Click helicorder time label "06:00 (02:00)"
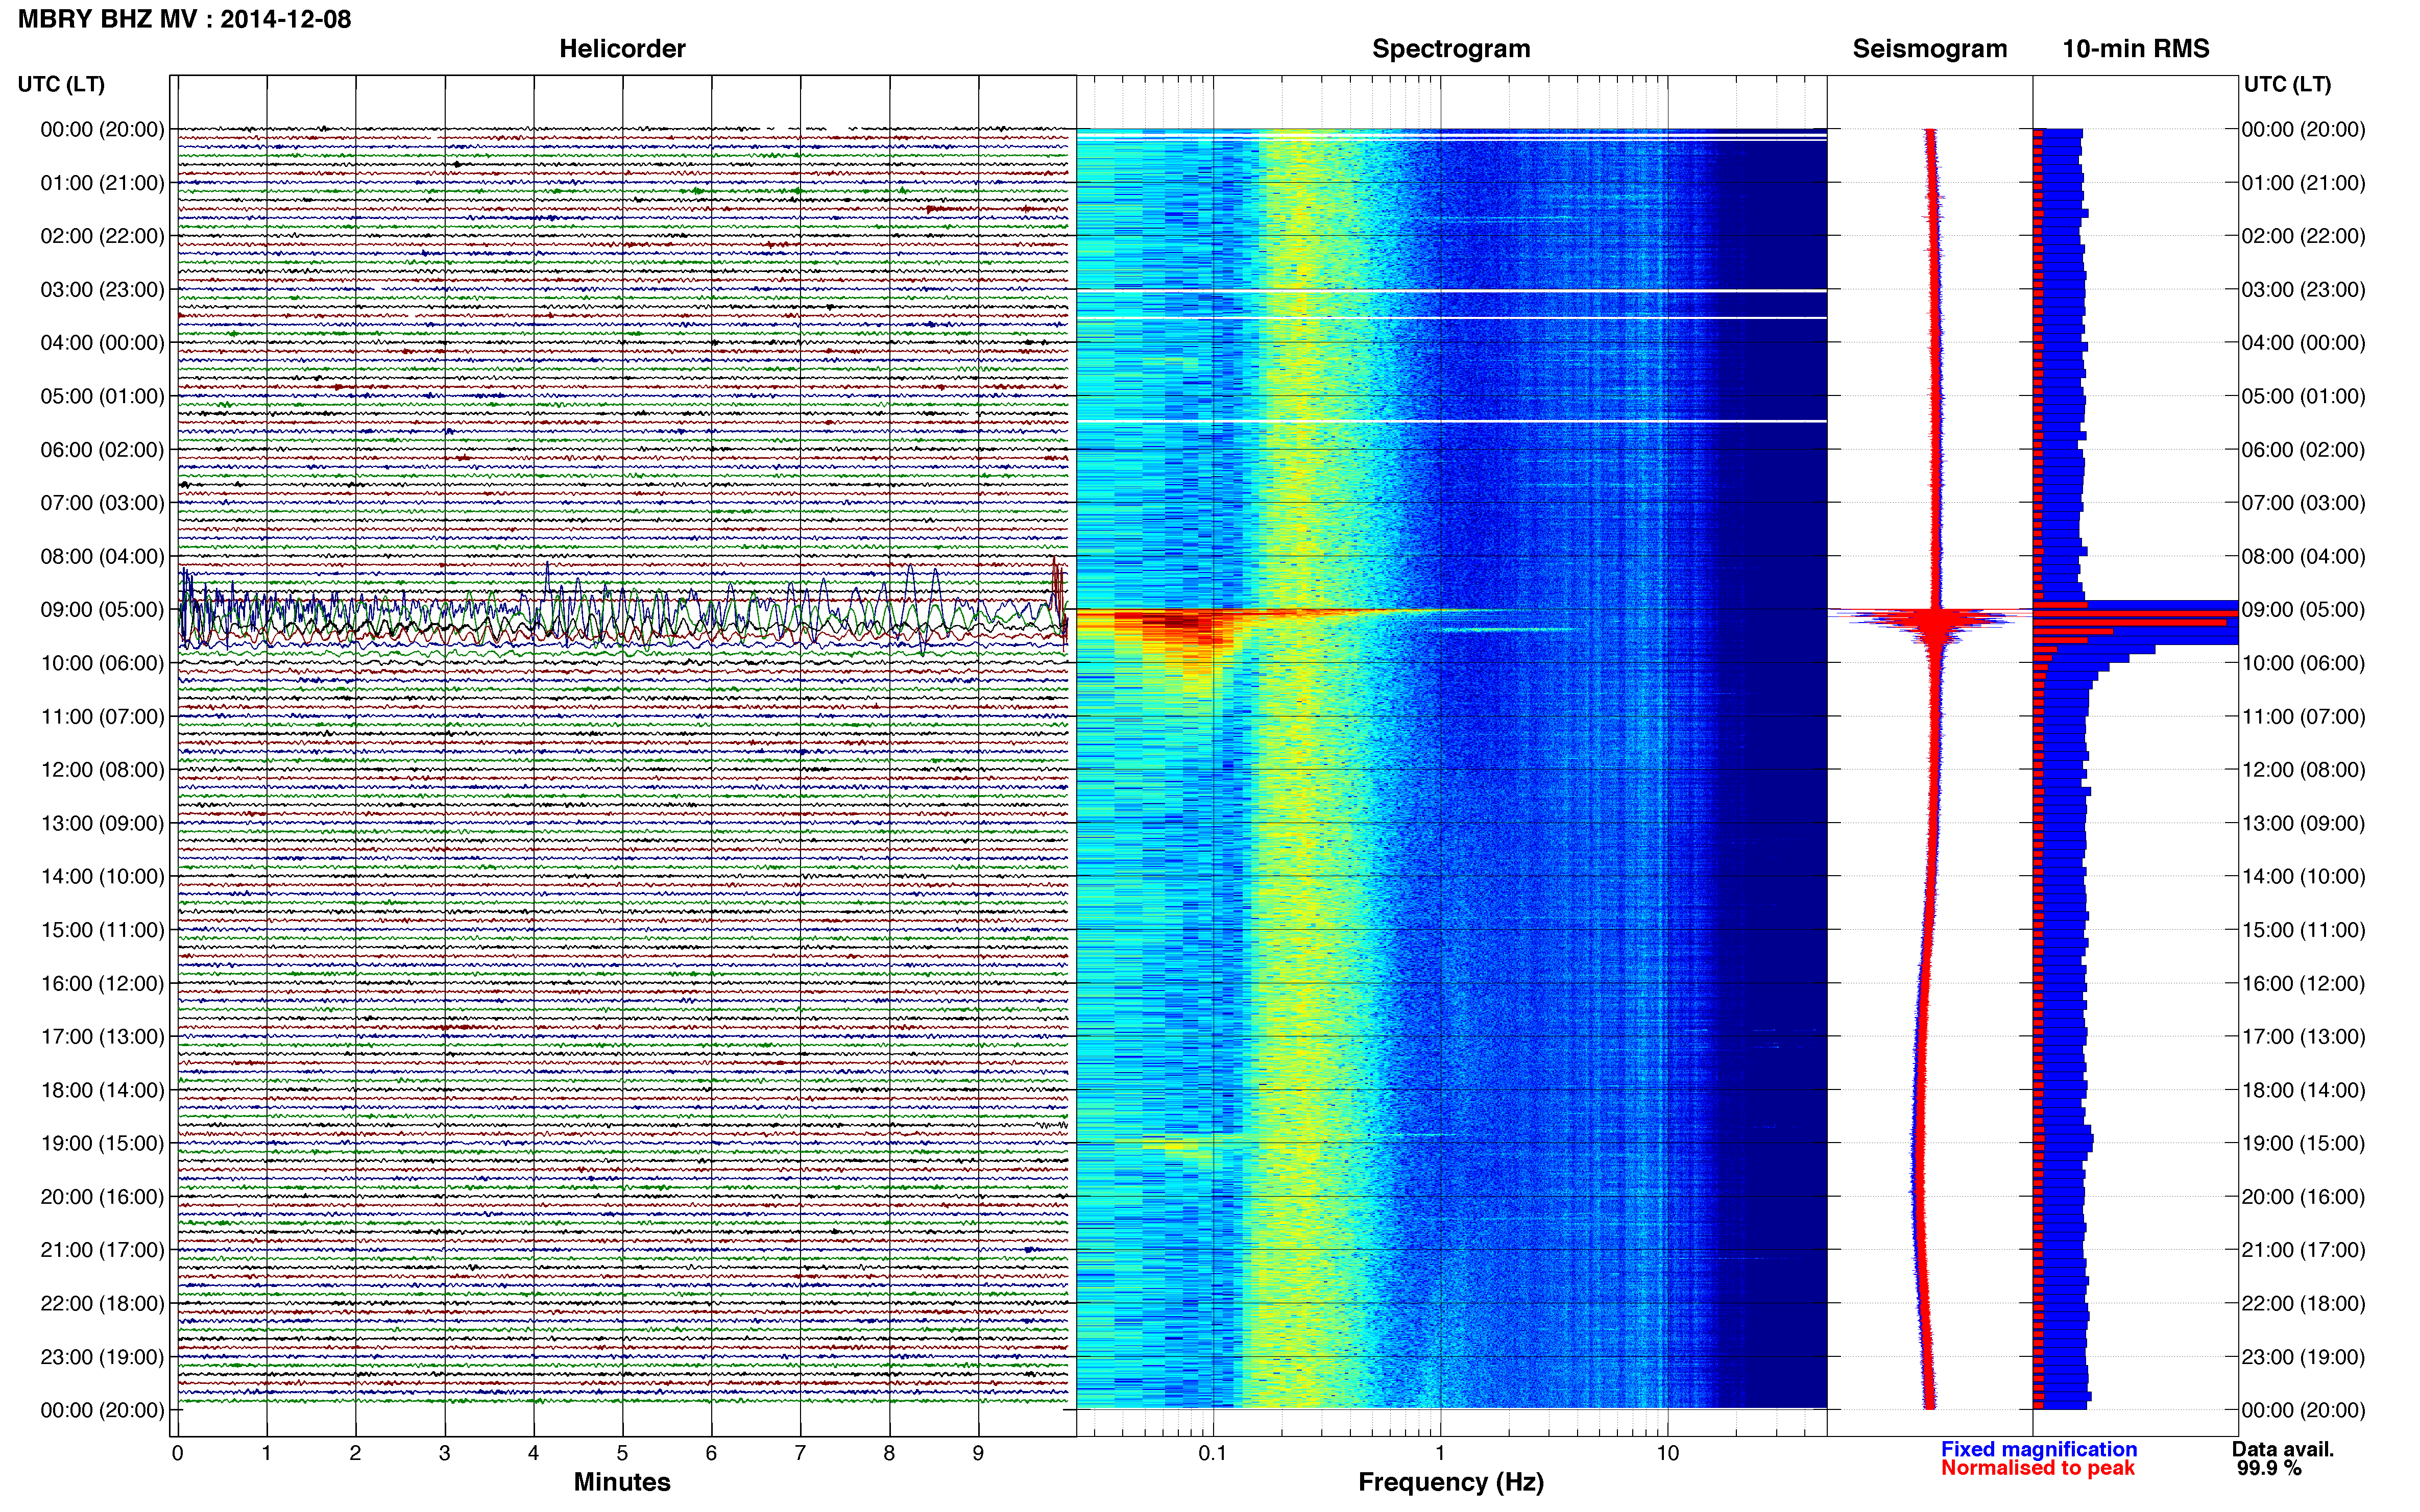The image size is (2420, 1512). tap(102, 450)
